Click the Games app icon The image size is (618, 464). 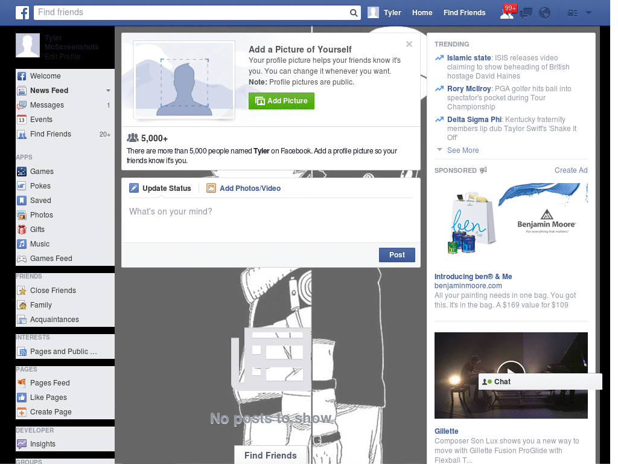point(22,172)
